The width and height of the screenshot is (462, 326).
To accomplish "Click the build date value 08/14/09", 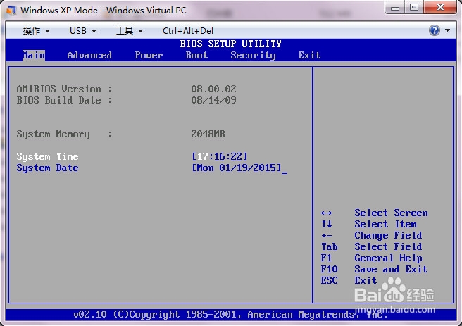I will pyautogui.click(x=213, y=100).
